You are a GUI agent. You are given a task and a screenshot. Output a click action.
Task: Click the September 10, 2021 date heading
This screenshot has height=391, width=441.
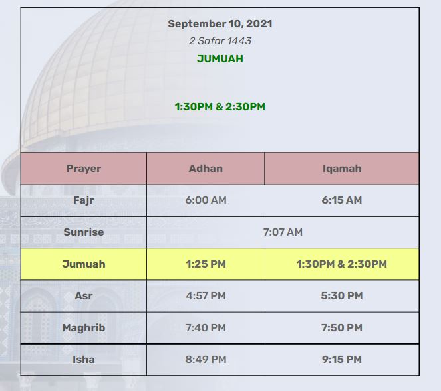tap(220, 24)
